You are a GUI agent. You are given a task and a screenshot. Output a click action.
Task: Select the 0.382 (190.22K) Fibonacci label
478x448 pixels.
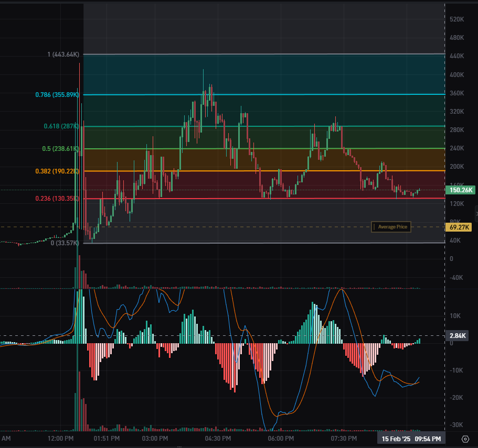tap(57, 171)
